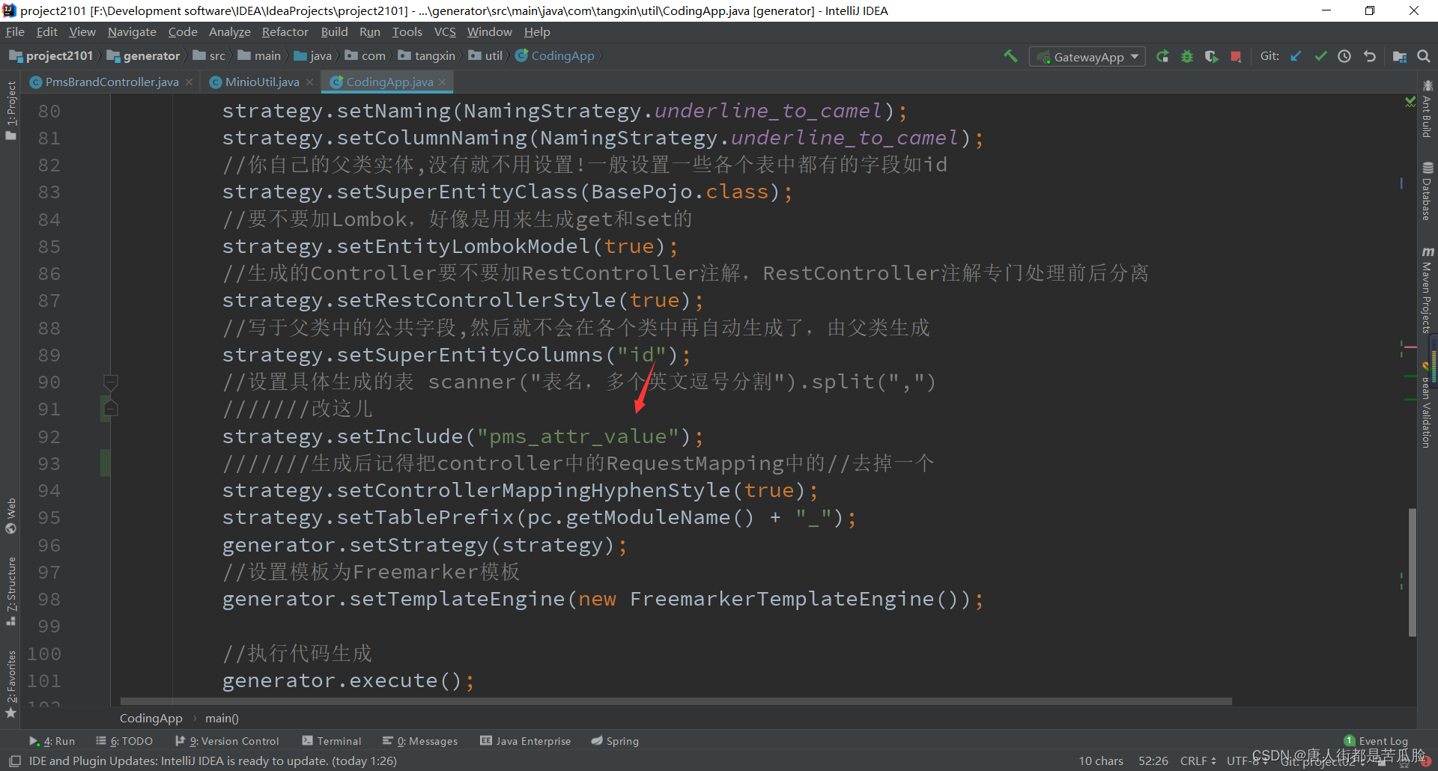The width and height of the screenshot is (1438, 771).
Task: Click the Git Update Project arrow
Action: coord(1296,56)
